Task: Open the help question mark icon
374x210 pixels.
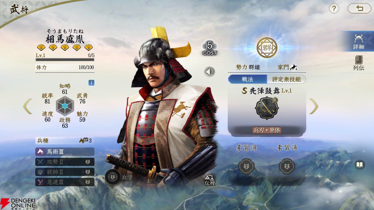Action: [x=334, y=8]
